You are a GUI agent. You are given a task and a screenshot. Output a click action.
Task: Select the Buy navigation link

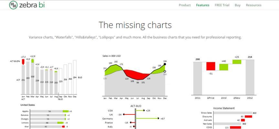(x=238, y=5)
